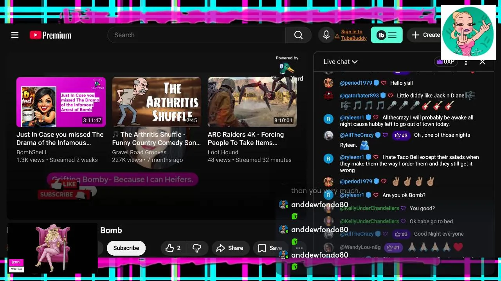The image size is (501, 281).
Task: Click Good Night everyone message
Action: coord(439,234)
